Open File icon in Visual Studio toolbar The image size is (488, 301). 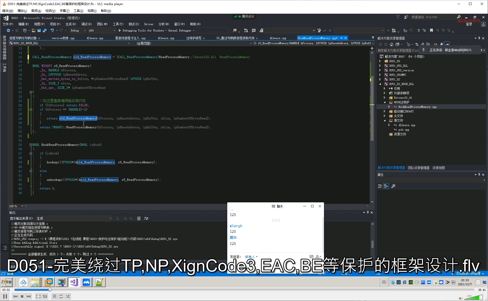pyautogui.click(x=33, y=30)
